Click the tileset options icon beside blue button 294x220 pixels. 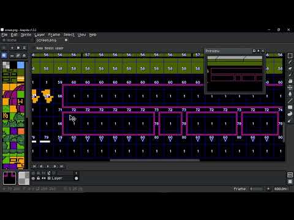12,56
